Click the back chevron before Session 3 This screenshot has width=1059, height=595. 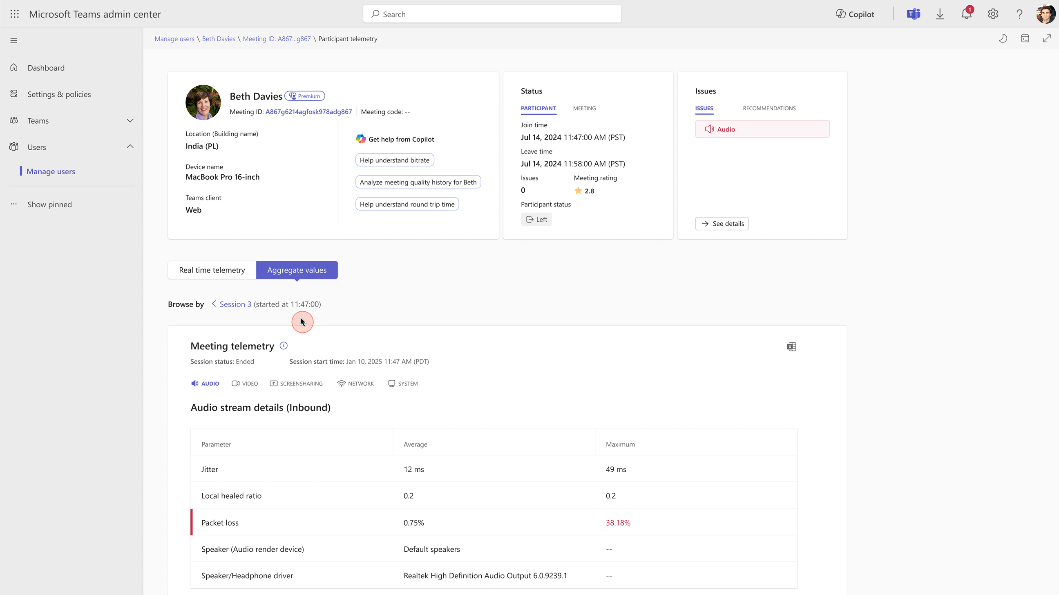[214, 304]
